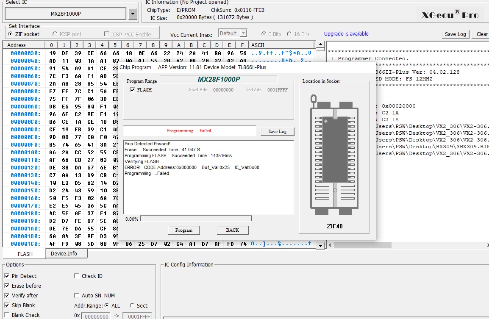Click the MX28F1000P IC selection field
This screenshot has width=489, height=319.
pos(66,14)
